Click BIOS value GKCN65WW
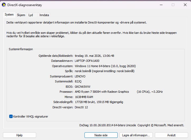 [x=83, y=87]
